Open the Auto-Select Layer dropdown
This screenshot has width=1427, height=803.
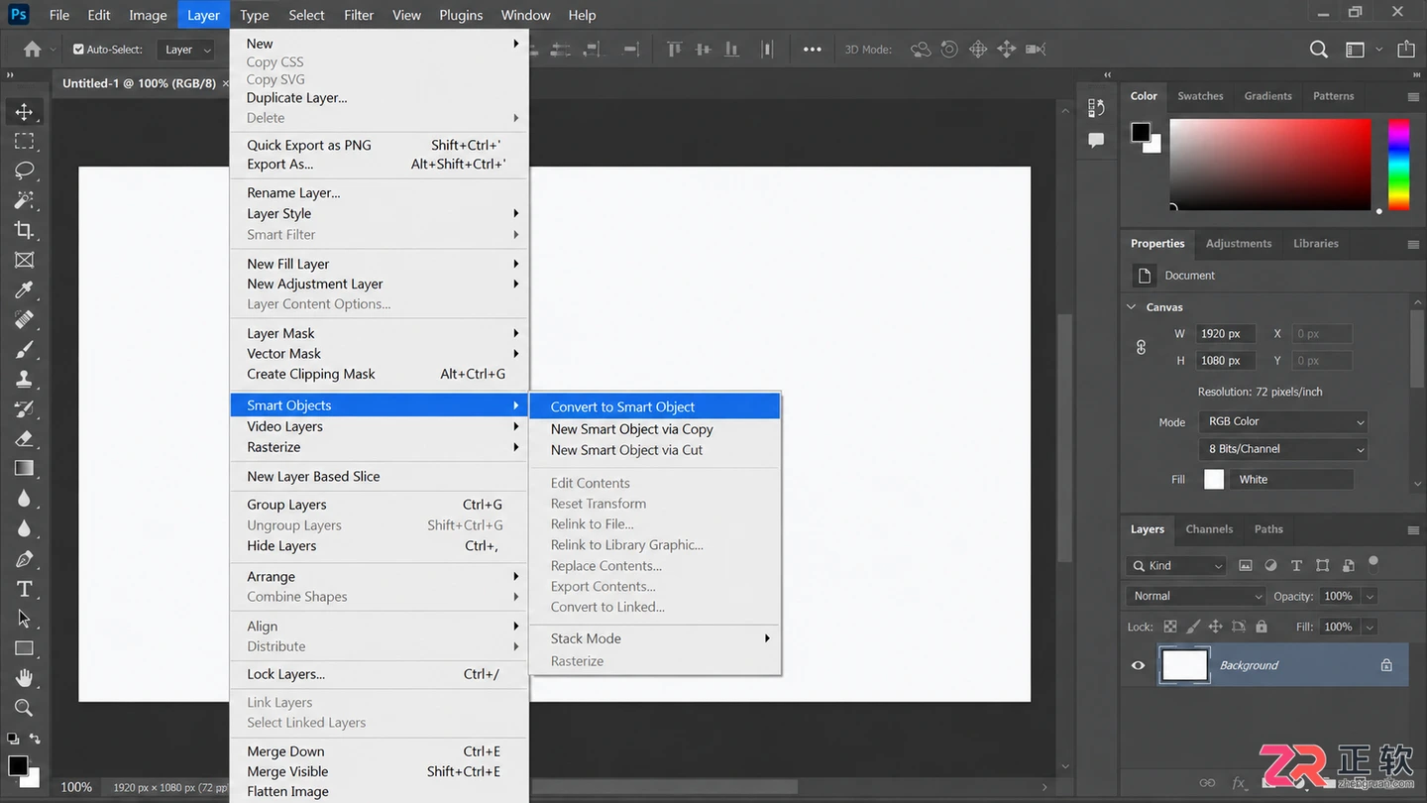click(188, 50)
